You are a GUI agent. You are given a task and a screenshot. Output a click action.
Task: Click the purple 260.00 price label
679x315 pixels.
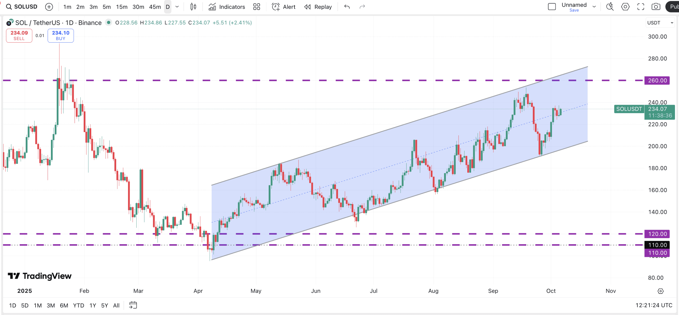657,80
